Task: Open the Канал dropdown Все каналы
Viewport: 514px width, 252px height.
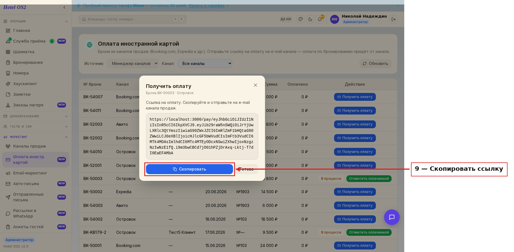Action: tap(205, 64)
